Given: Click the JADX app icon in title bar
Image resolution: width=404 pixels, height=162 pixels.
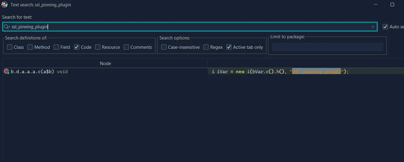Looking at the screenshot, I should point(5,5).
